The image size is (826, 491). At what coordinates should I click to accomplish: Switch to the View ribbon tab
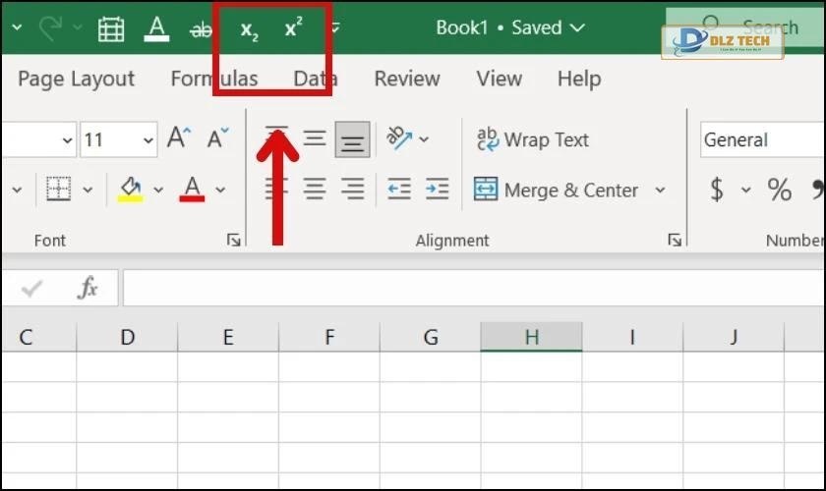click(499, 79)
